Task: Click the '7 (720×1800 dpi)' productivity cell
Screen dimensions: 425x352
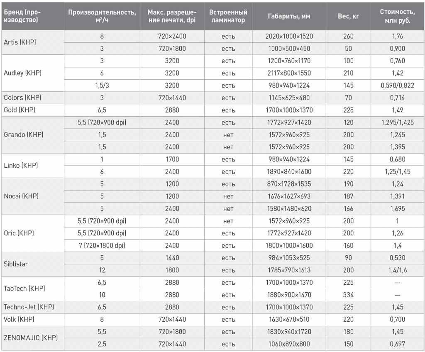Action: point(102,245)
